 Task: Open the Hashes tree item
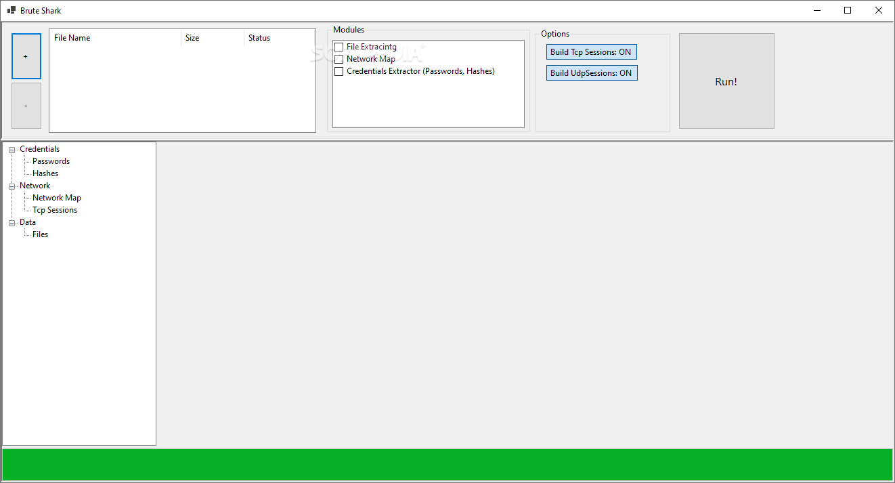45,173
